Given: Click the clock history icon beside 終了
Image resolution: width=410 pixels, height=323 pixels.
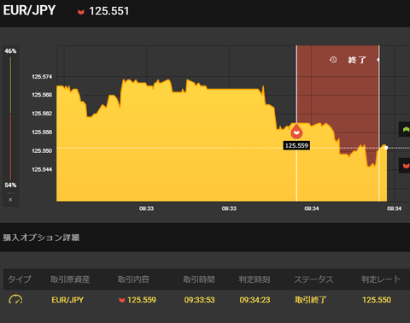Looking at the screenshot, I should tap(333, 60).
